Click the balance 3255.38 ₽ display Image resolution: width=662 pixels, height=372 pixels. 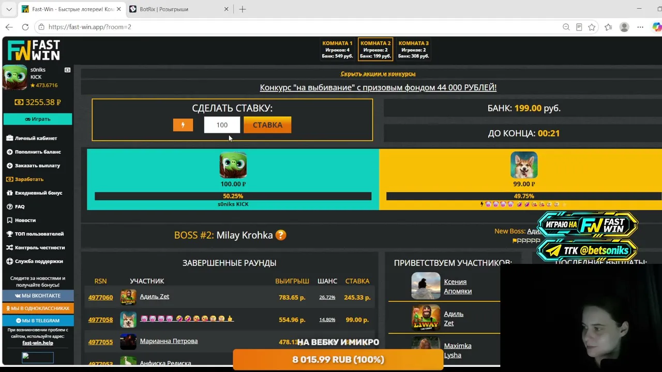click(38, 102)
